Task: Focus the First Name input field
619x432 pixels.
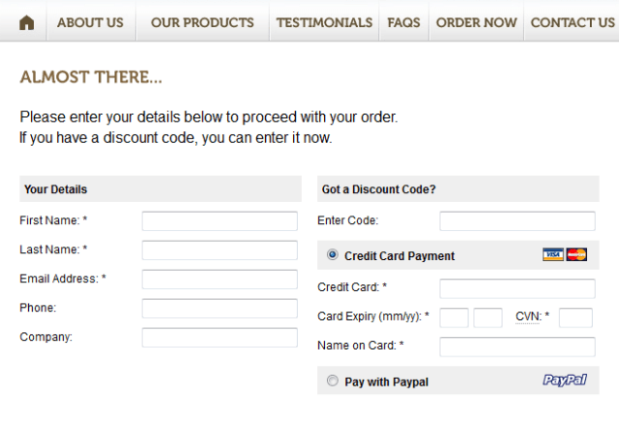Action: click(220, 221)
